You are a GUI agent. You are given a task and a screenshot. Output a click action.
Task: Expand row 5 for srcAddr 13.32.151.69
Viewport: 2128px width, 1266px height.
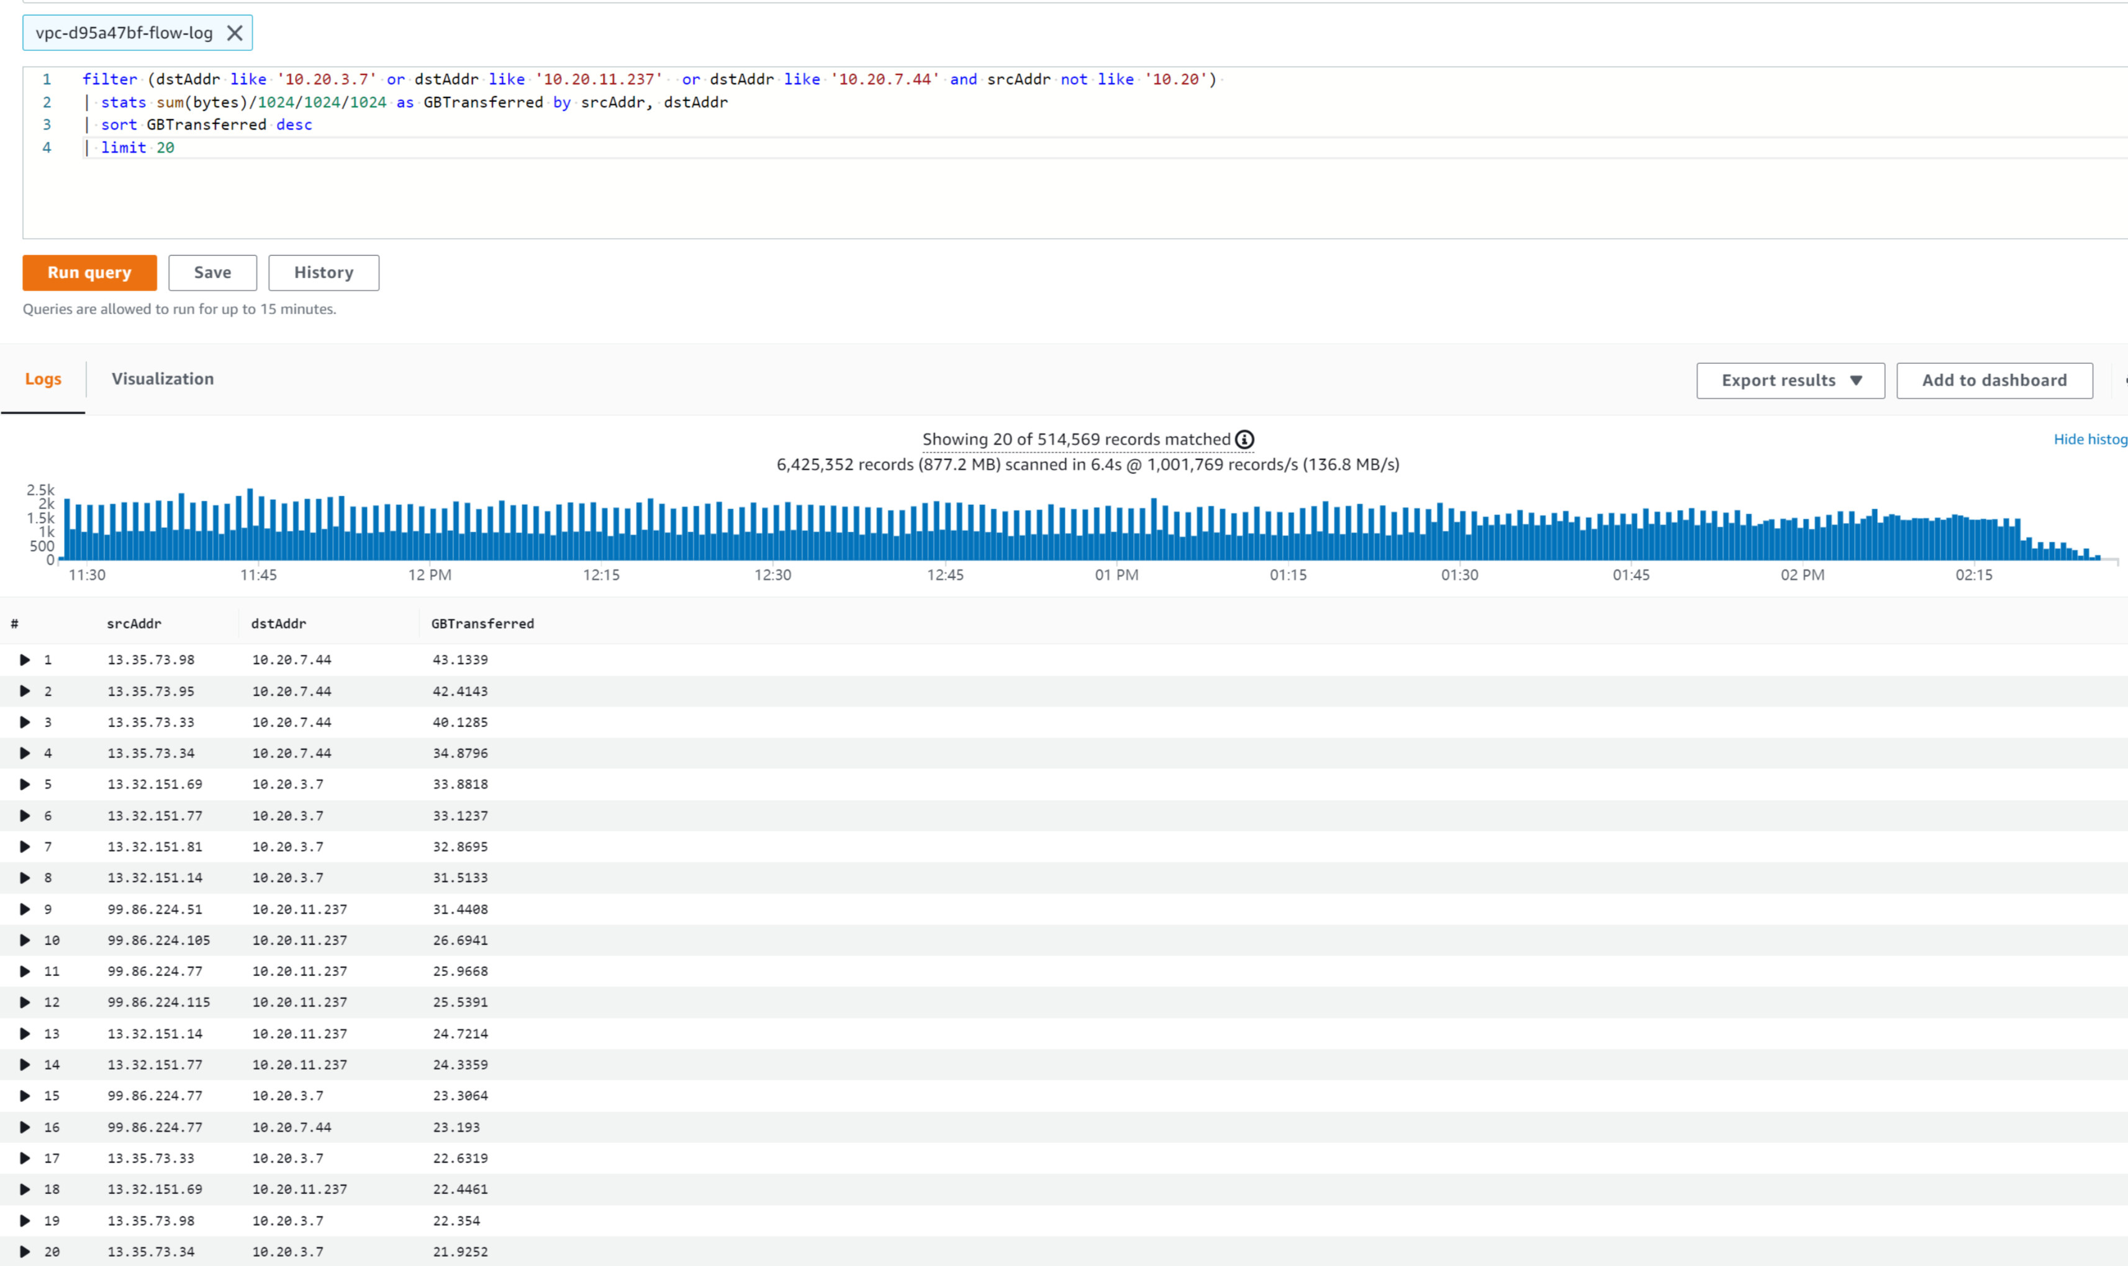[25, 784]
